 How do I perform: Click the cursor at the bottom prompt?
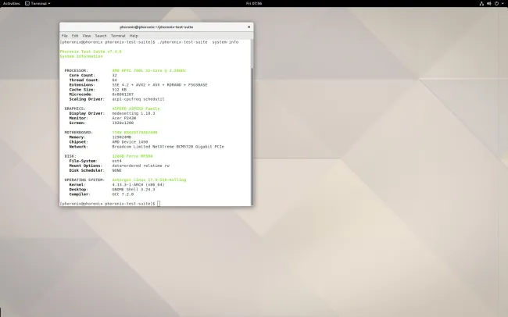click(159, 204)
